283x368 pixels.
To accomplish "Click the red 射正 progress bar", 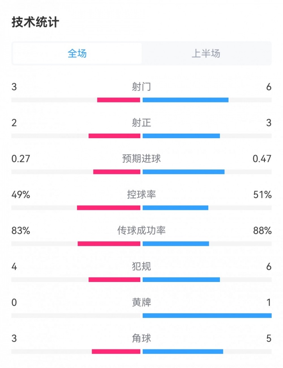I will [114, 136].
